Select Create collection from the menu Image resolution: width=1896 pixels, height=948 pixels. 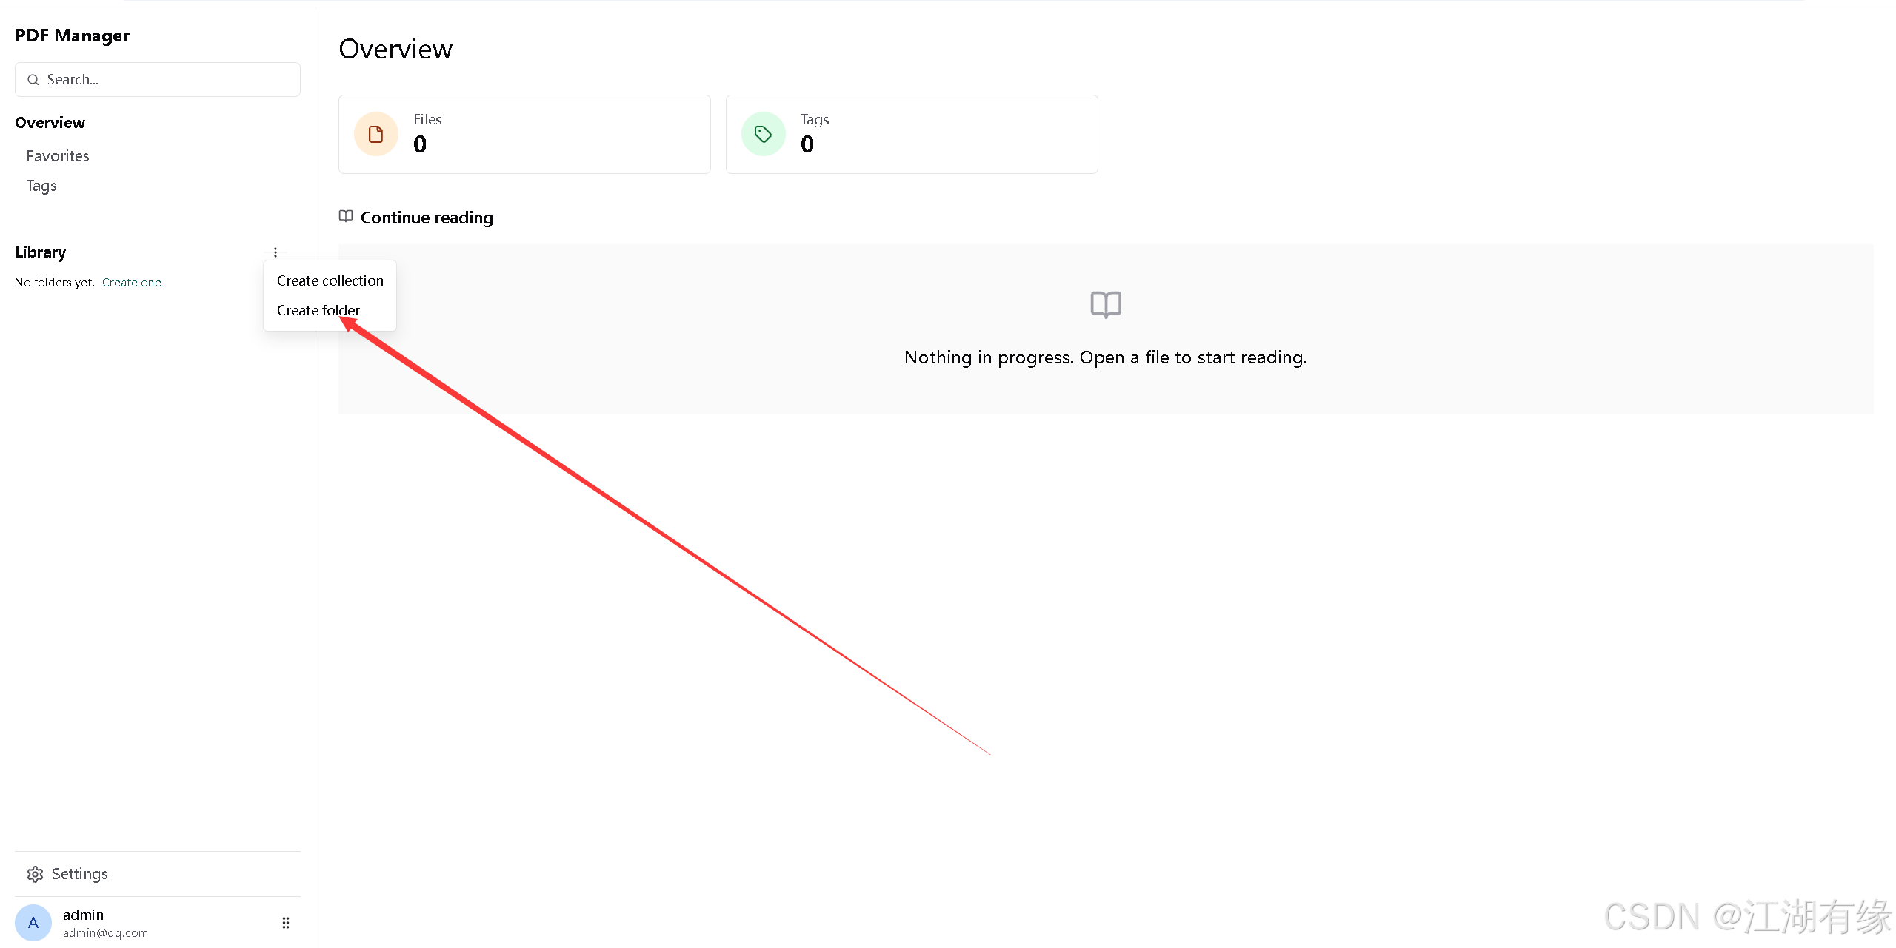click(330, 280)
